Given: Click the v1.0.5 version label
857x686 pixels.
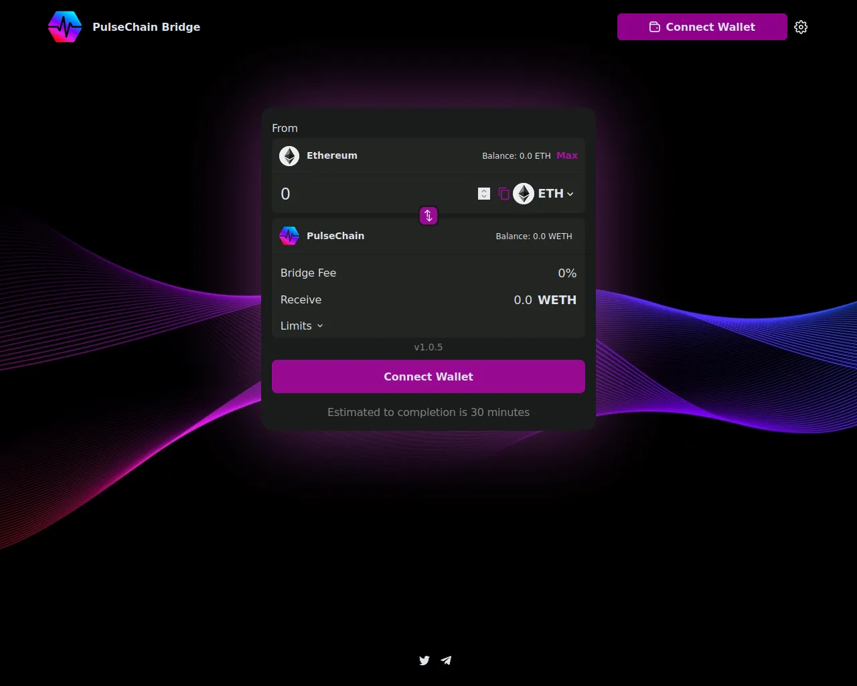Looking at the screenshot, I should (428, 347).
